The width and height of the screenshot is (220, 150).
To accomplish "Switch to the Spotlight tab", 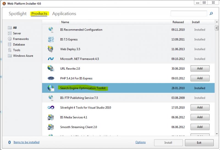I will pyautogui.click(x=18, y=13).
